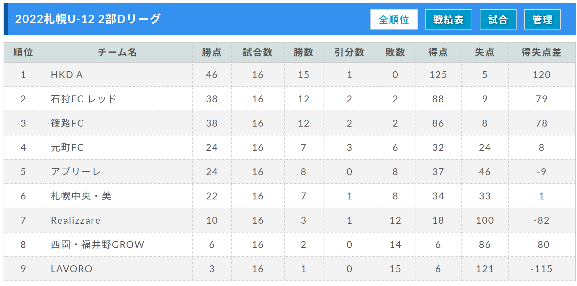Viewport: 577px width, 286px height.
Task: Select team HKD A in the table
Action: point(67,75)
